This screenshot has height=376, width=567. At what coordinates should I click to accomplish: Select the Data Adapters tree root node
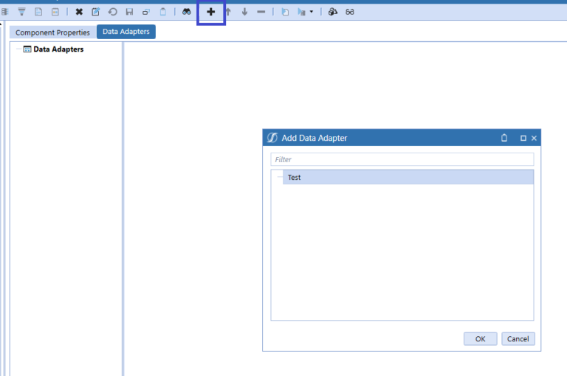pos(58,49)
